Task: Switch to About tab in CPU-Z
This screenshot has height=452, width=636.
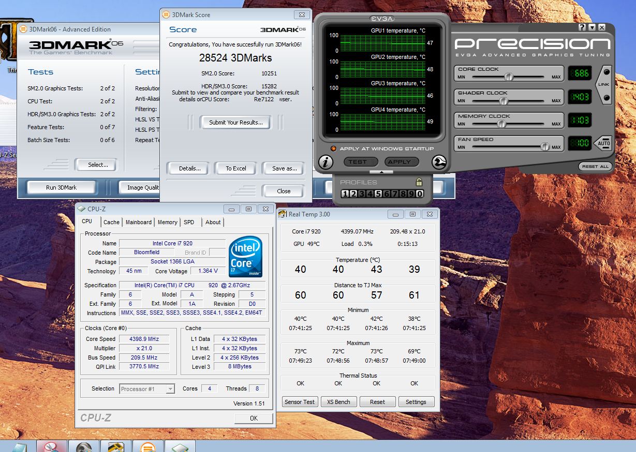Action: (x=213, y=222)
